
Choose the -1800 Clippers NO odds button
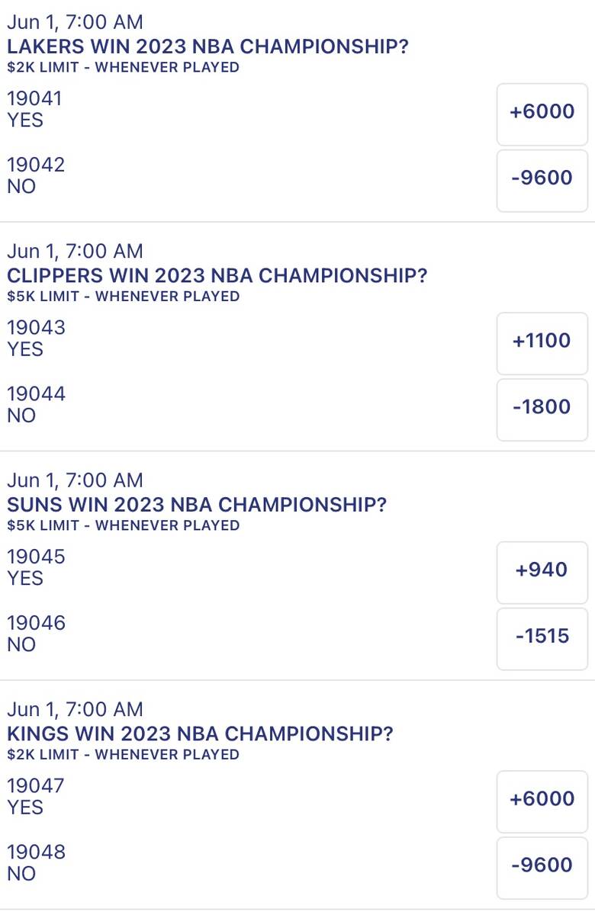542,407
